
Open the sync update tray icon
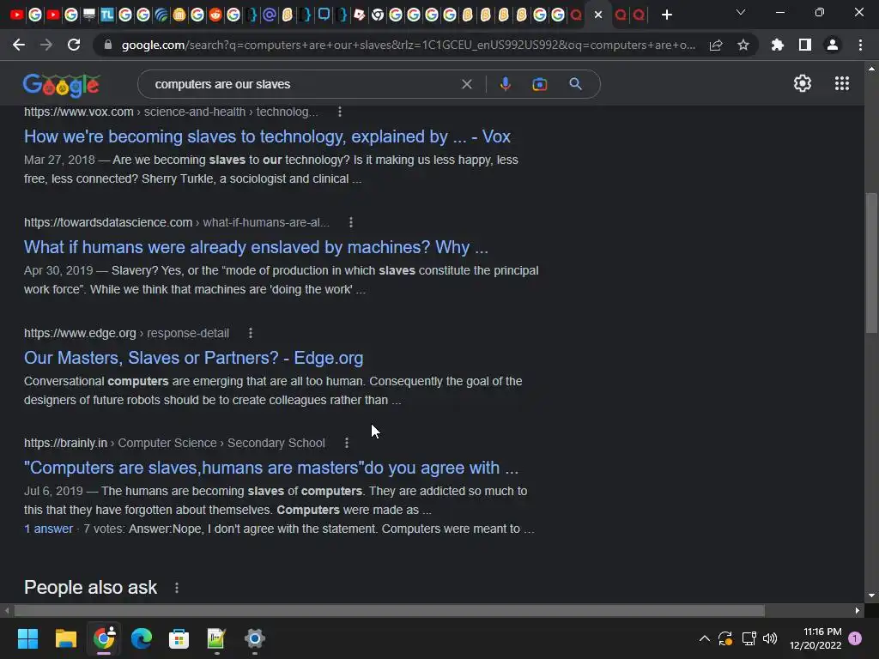point(725,638)
